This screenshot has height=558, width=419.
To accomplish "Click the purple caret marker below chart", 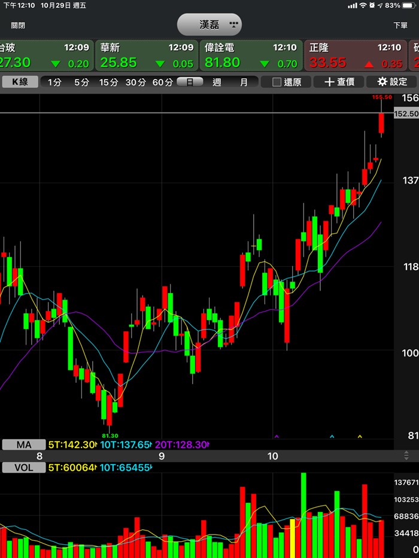I will coord(276,437).
